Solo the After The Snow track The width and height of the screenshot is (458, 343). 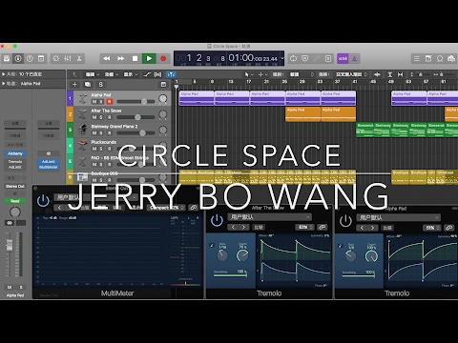(101, 117)
